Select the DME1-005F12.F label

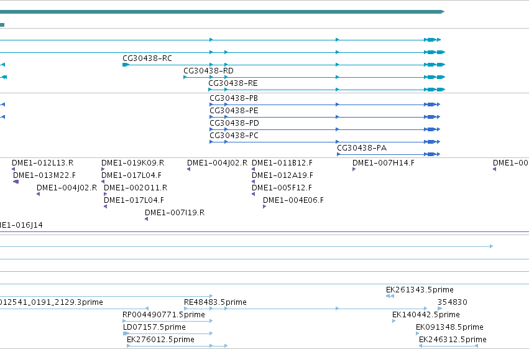point(282,188)
